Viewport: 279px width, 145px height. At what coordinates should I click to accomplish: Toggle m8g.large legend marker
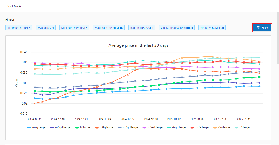[x=96, y=127]
